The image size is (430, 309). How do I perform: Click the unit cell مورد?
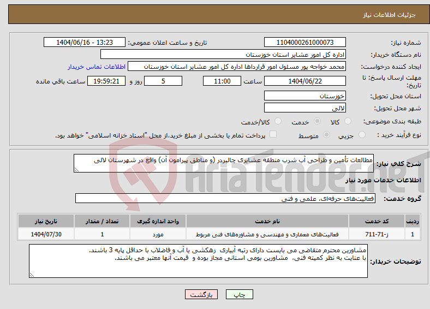click(x=158, y=234)
